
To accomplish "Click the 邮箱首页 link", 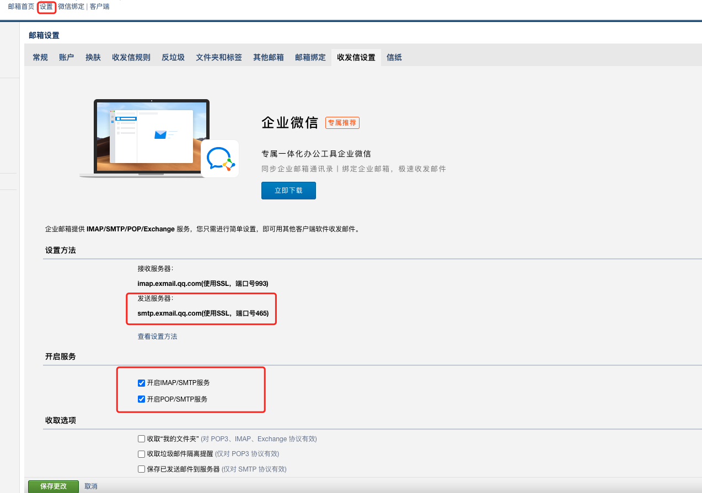I will click(21, 7).
